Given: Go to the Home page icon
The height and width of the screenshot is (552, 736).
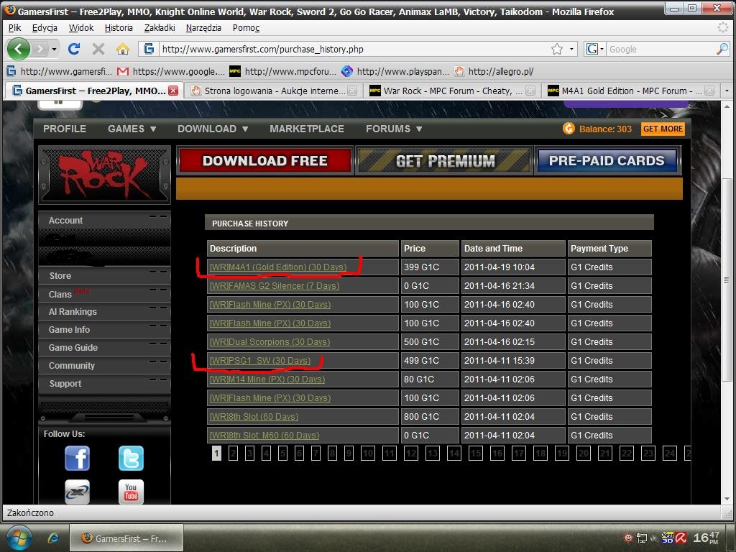Looking at the screenshot, I should [123, 49].
